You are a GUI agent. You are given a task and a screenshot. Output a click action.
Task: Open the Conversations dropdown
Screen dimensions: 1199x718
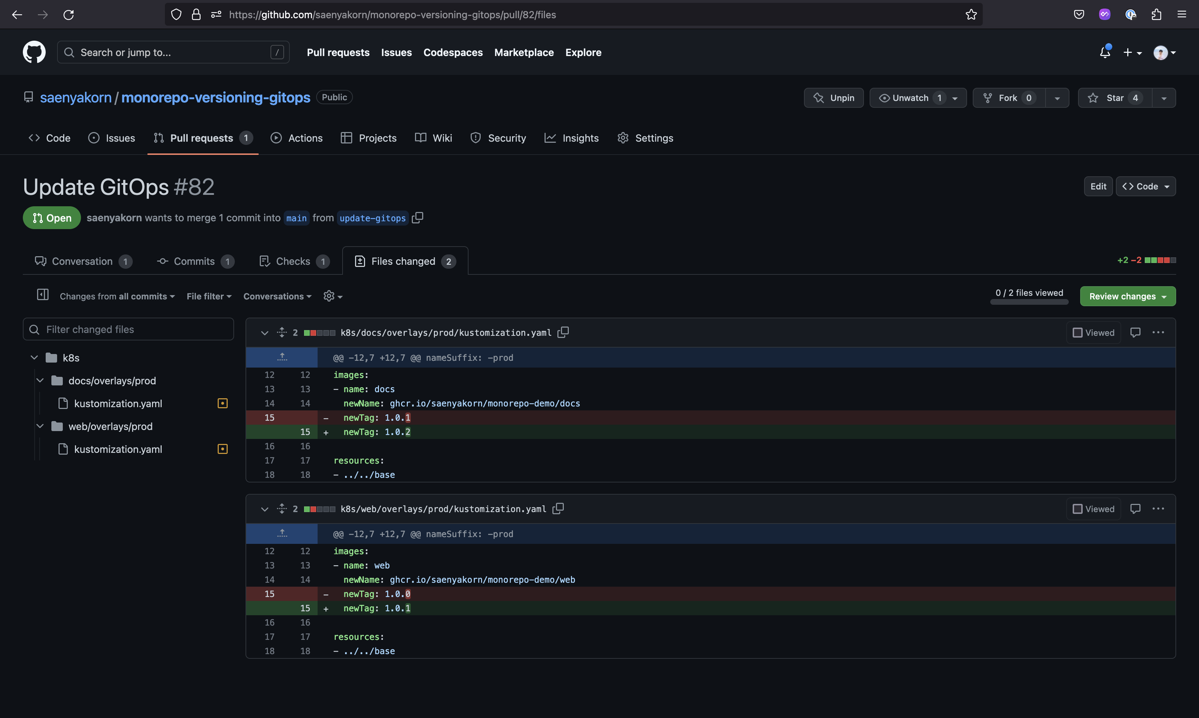tap(277, 296)
